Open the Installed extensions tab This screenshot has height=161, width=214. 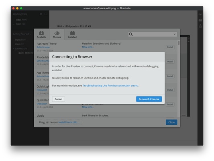point(72,35)
